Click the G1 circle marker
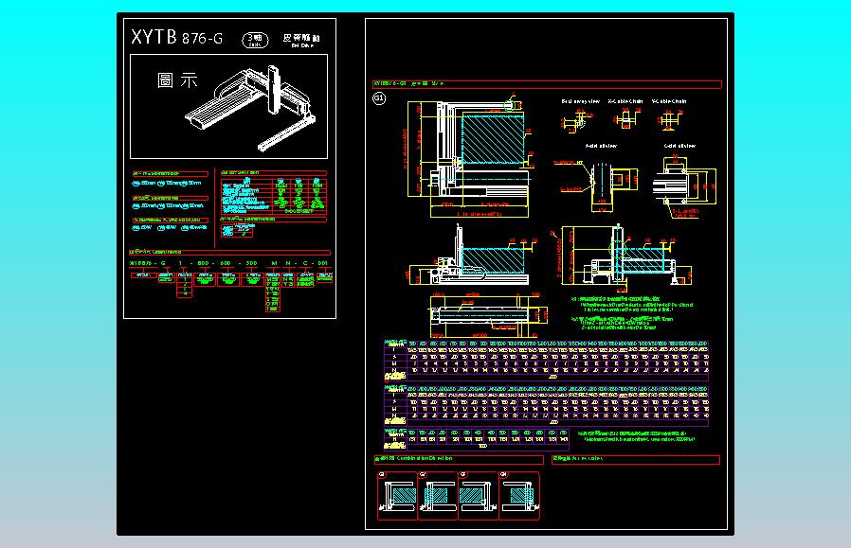851x548 pixels. (x=379, y=98)
